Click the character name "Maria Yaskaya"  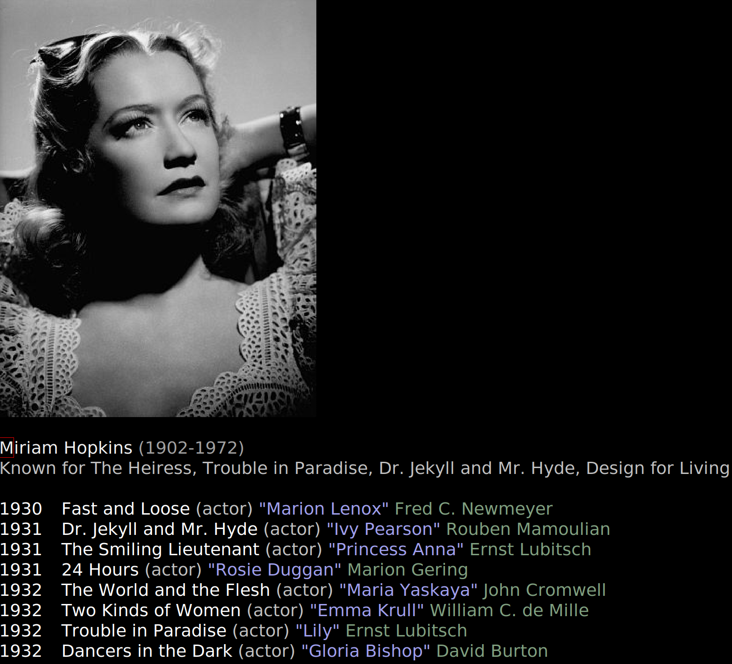[x=408, y=590]
